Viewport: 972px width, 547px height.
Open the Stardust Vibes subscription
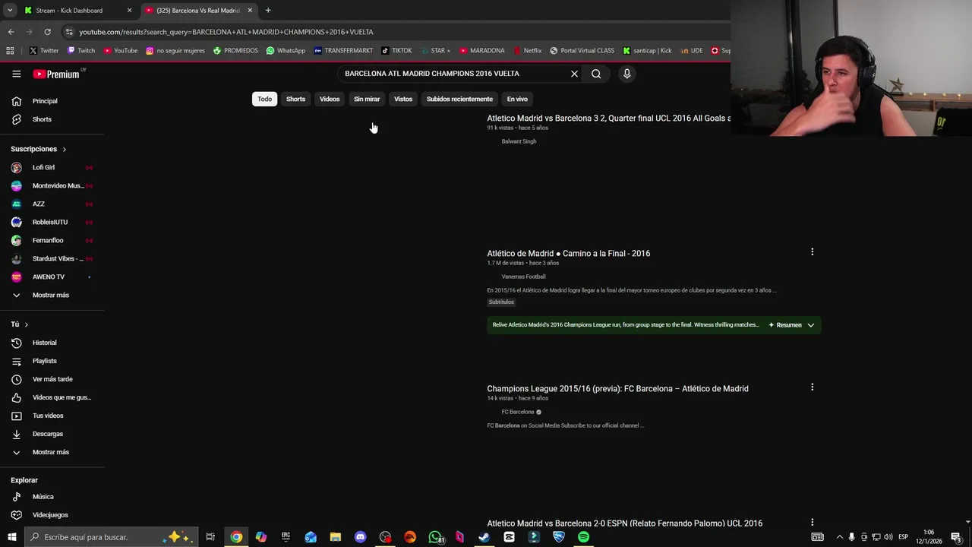[52, 258]
